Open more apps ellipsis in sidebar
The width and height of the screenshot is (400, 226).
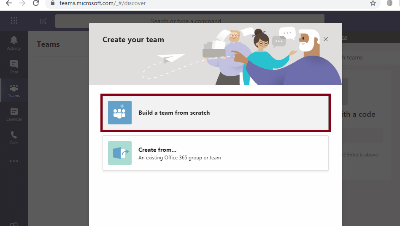coord(14,161)
